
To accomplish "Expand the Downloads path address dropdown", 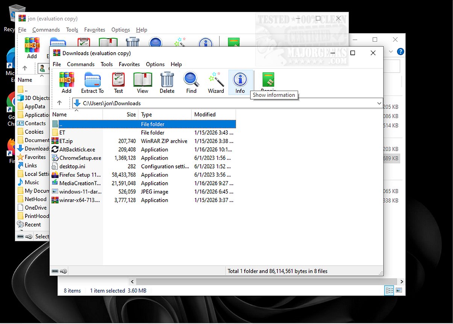I will (x=379, y=103).
